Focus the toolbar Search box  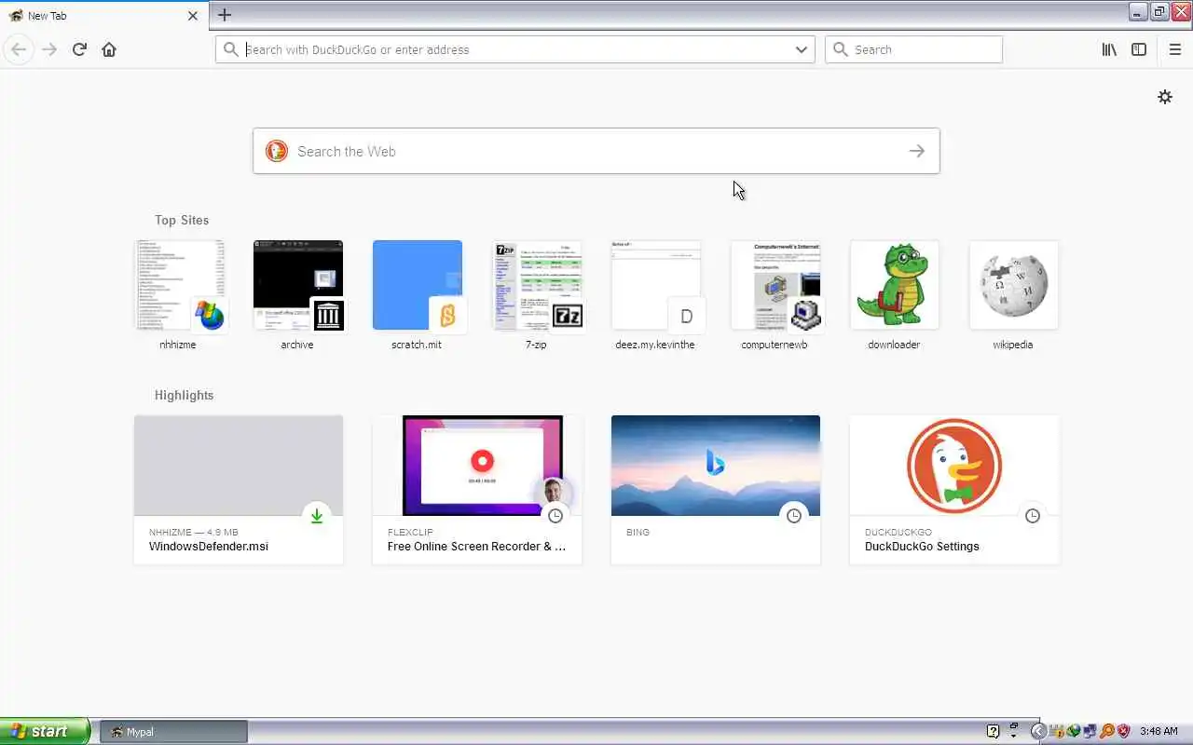(x=913, y=49)
